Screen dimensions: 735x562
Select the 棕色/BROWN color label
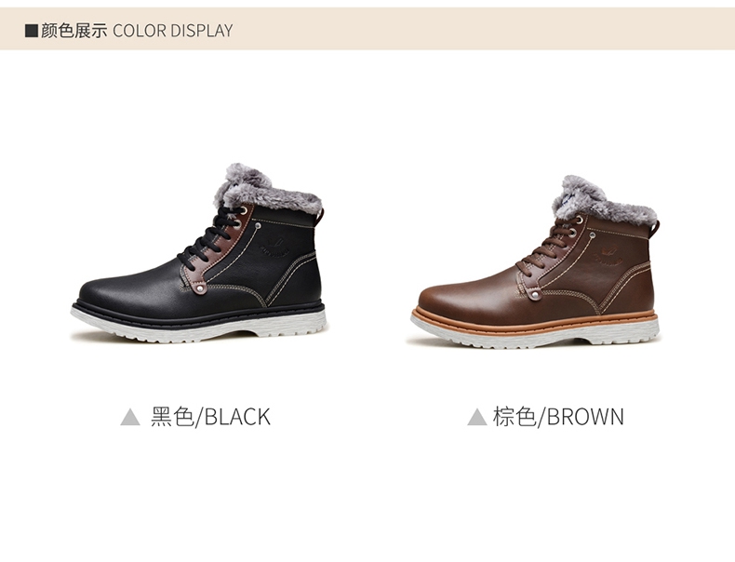(x=558, y=416)
